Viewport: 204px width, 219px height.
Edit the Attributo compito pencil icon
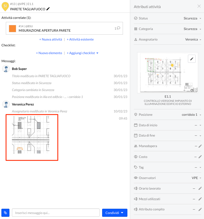tap(200, 209)
